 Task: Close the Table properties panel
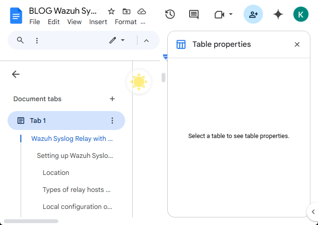[x=297, y=44]
